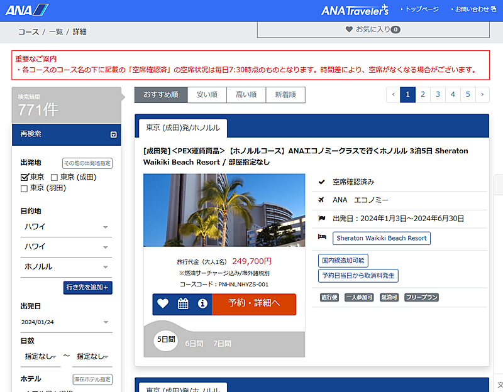The width and height of the screenshot is (503, 392).
Task: Click the 詳細 breadcrumb
Action: 80,32
